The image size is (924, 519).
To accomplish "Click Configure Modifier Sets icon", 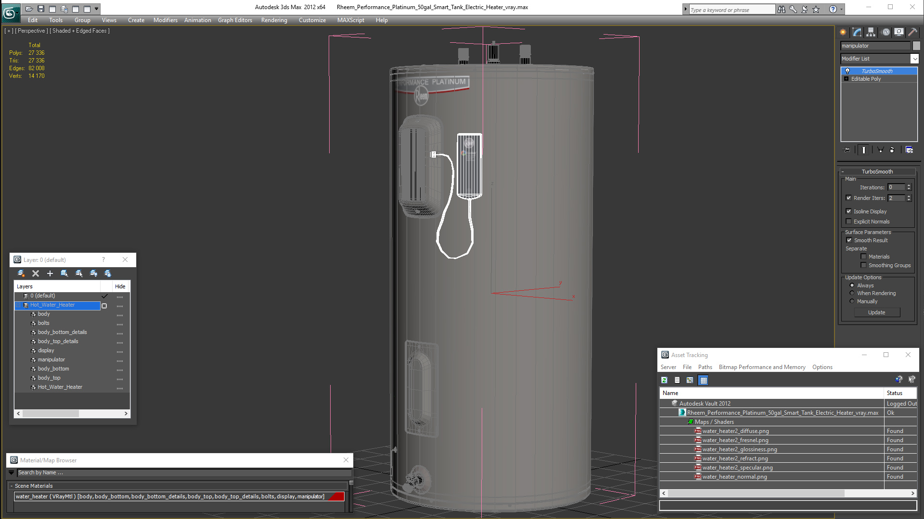I will [x=909, y=150].
